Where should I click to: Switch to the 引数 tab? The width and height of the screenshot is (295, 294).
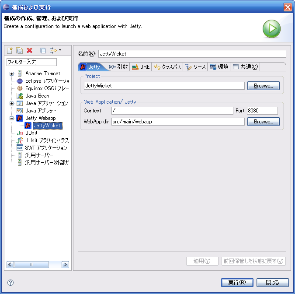[x=118, y=67]
